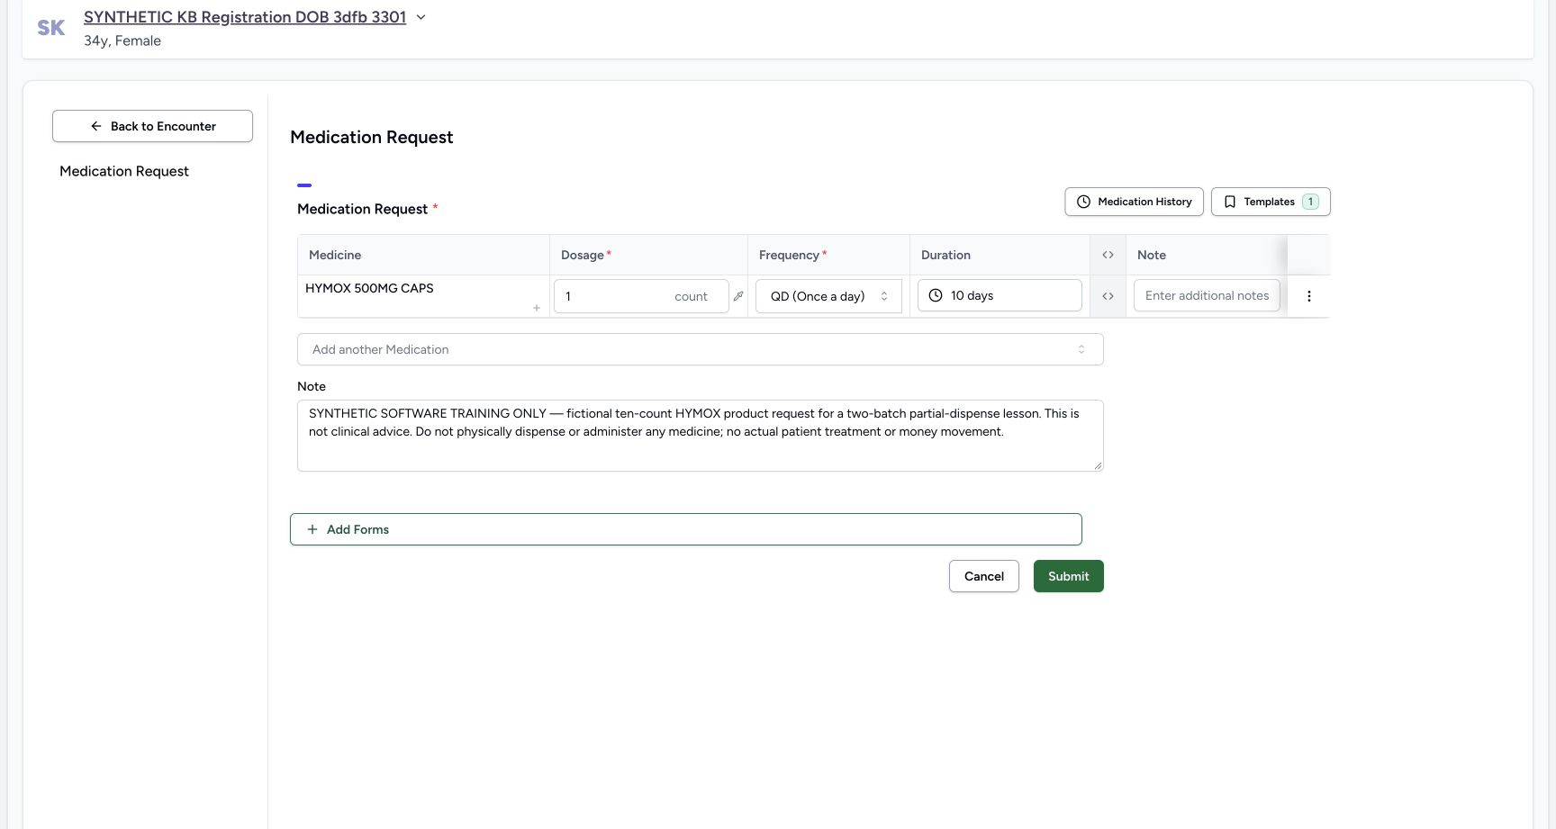Select Medication Request in the sidebar

coord(124,171)
